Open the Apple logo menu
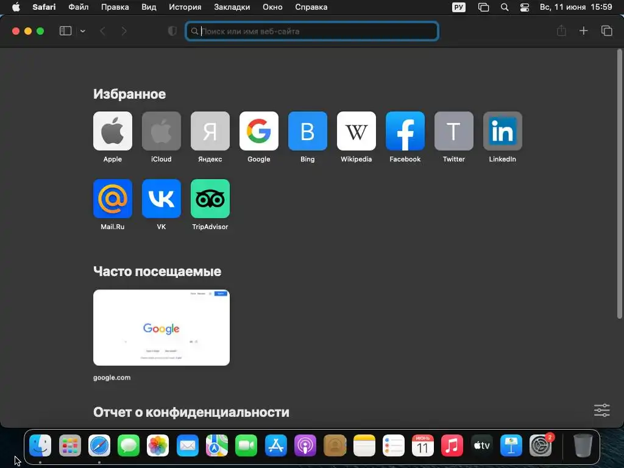The height and width of the screenshot is (468, 624). pyautogui.click(x=16, y=7)
